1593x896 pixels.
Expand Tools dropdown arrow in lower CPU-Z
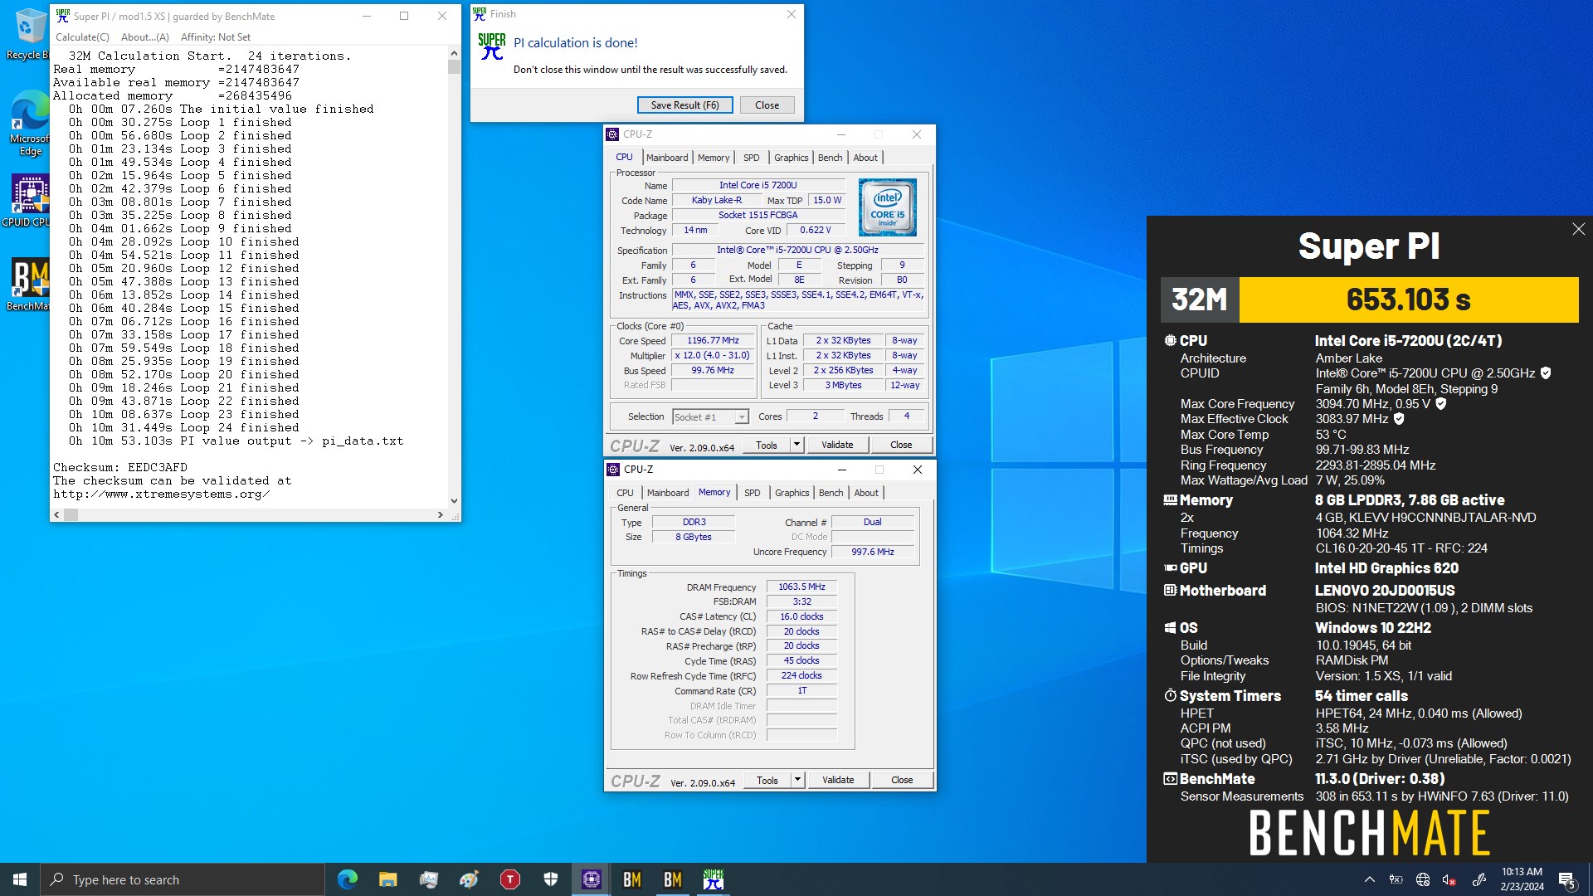pos(797,781)
